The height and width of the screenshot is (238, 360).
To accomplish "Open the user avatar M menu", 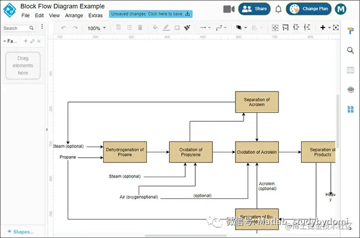I will [x=340, y=9].
